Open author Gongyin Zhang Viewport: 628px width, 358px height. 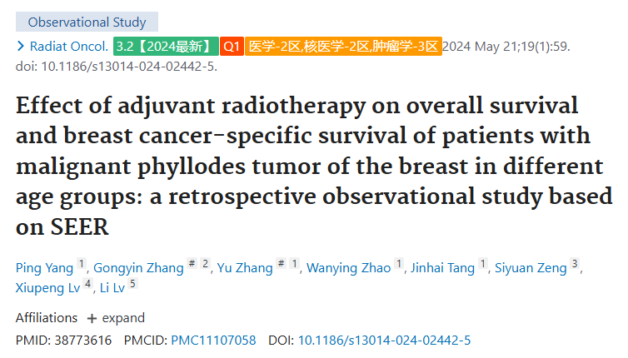(x=138, y=267)
